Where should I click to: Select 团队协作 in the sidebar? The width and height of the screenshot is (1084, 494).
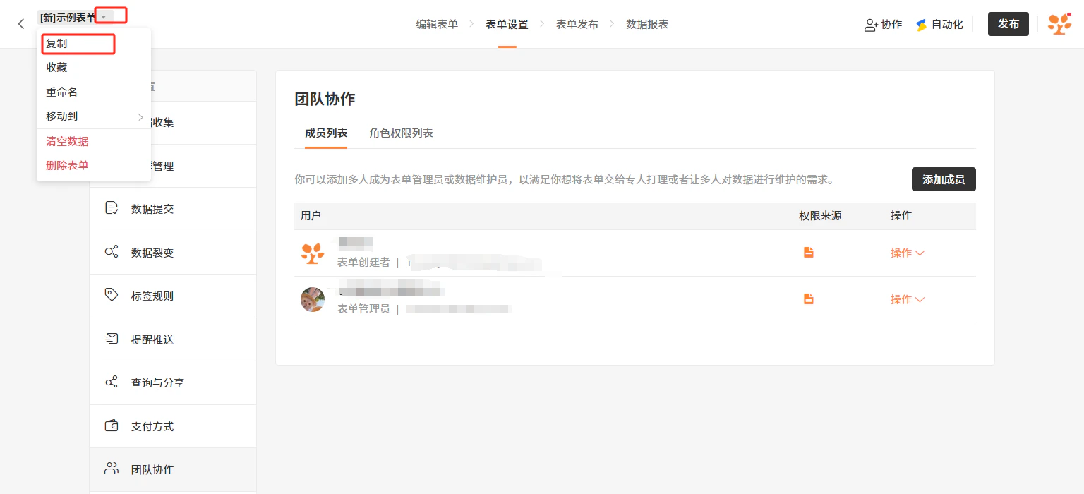click(173, 469)
